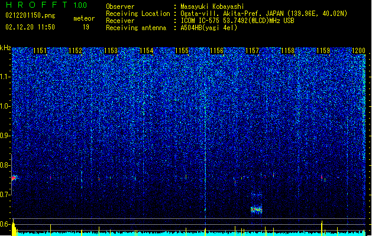This screenshot has width=372, height=236.
Task: Click the 1.1 frequency axis label
Action: pos(5,77)
